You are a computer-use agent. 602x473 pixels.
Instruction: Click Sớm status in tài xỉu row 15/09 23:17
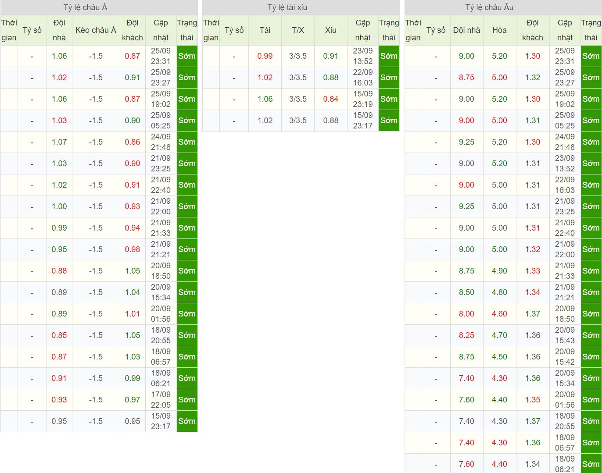tap(389, 121)
